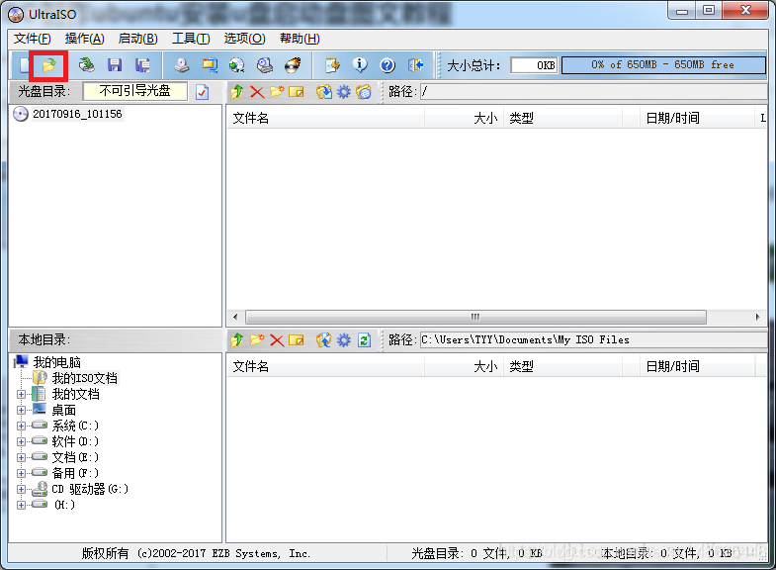Expand the 系统 (C:) drive node
This screenshot has width=776, height=570.
click(21, 426)
